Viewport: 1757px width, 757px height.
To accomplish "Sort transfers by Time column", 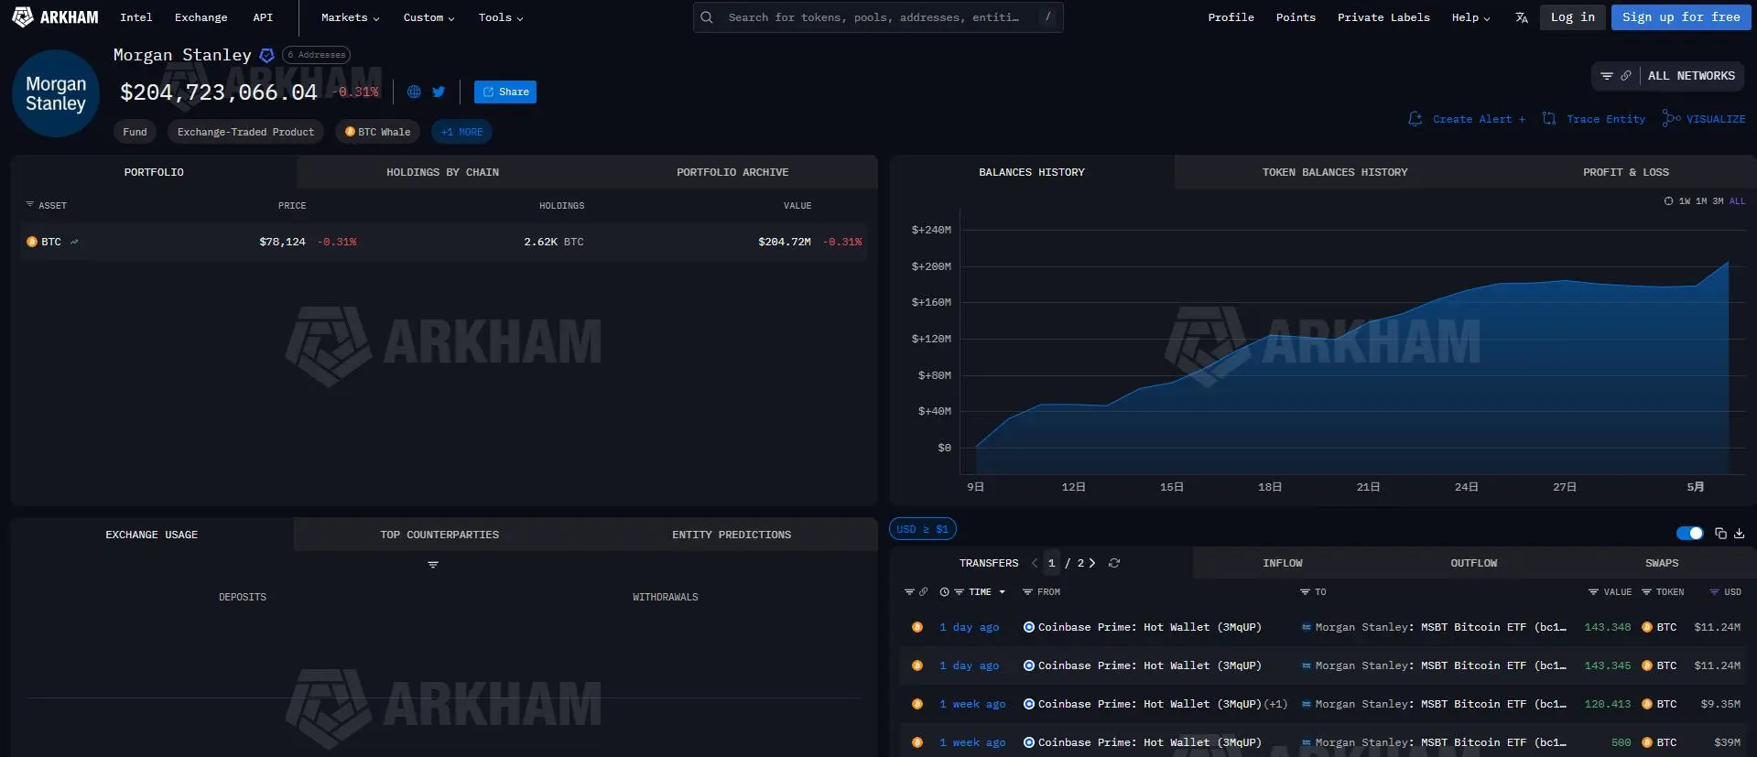I will pyautogui.click(x=980, y=592).
